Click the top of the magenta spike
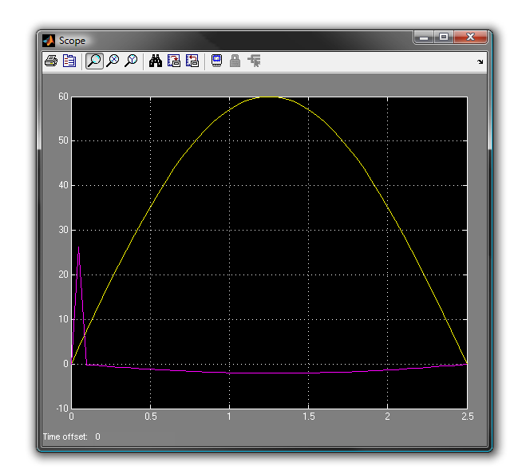 pos(78,247)
